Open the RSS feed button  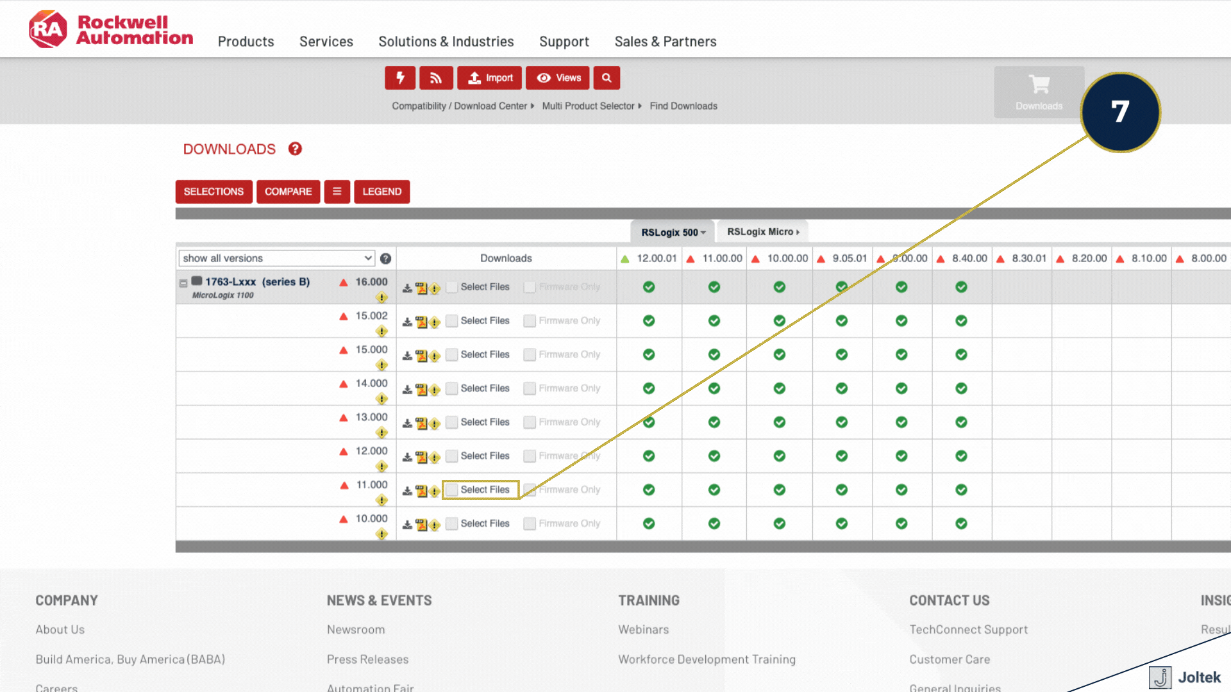coord(436,78)
